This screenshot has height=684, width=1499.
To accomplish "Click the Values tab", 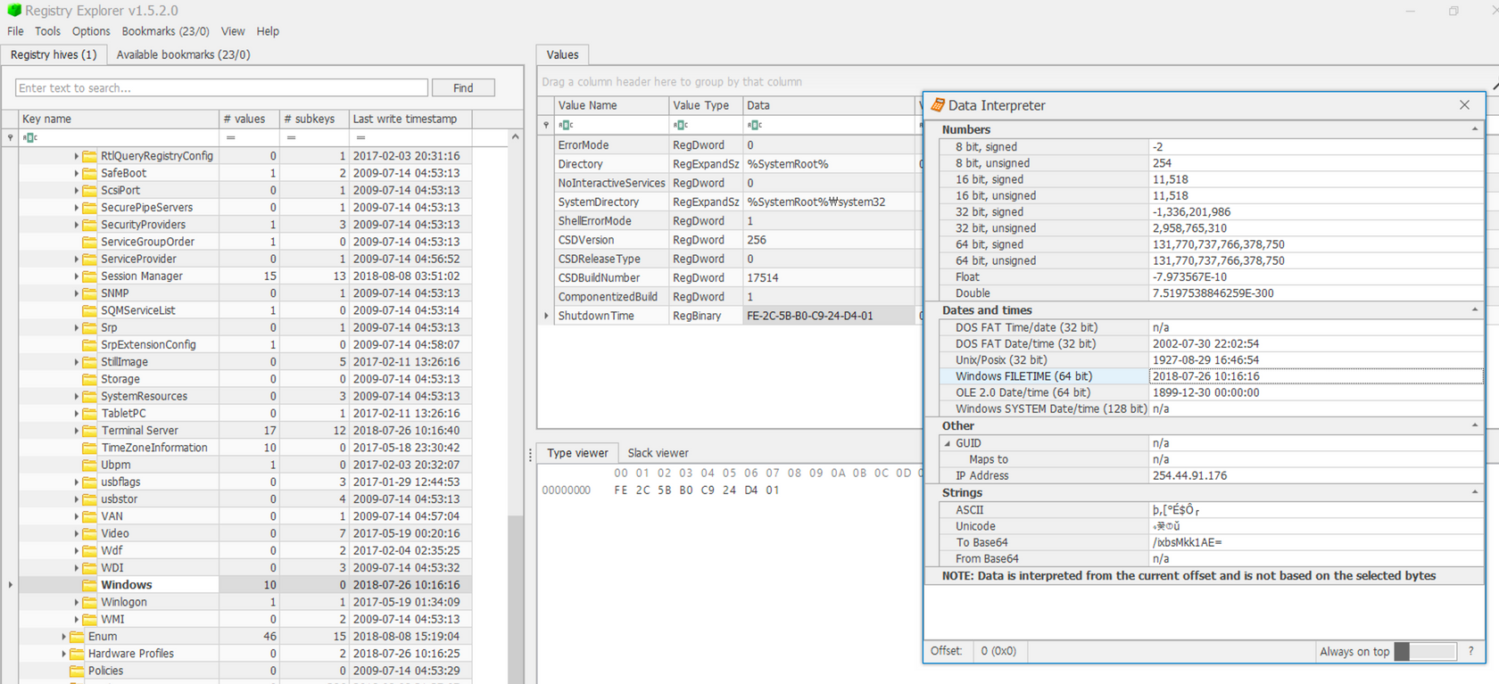I will 562,54.
